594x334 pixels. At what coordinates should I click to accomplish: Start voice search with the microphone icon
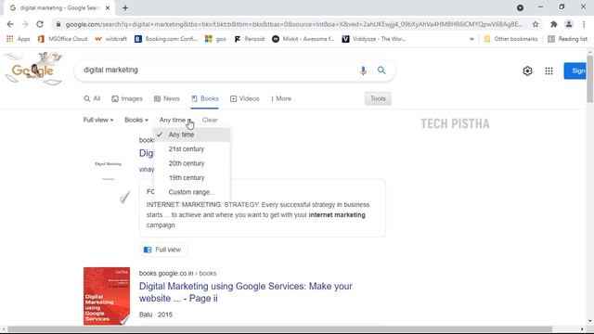point(363,71)
